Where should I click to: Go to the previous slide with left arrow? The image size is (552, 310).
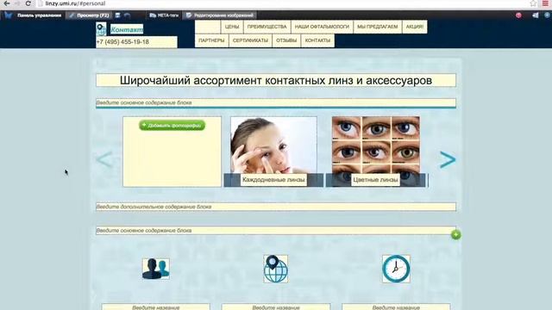104,159
